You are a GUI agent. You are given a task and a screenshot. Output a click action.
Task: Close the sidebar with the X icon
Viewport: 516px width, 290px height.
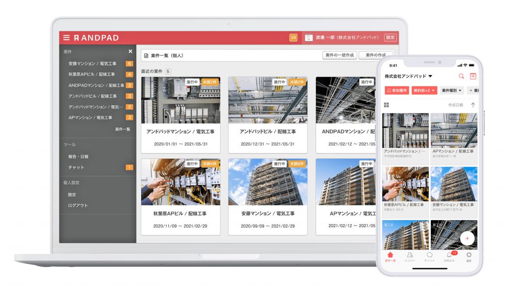tap(130, 51)
